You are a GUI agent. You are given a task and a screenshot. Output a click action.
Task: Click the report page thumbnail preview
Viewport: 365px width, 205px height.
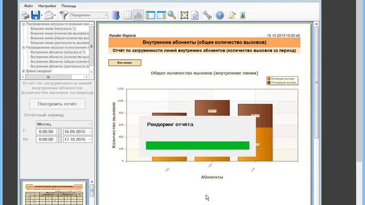point(54,194)
